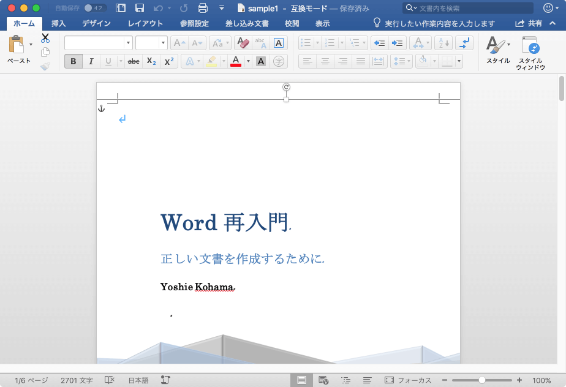566x387 pixels.
Task: Switch to the 挿入 (Insert) tab
Action: (59, 24)
